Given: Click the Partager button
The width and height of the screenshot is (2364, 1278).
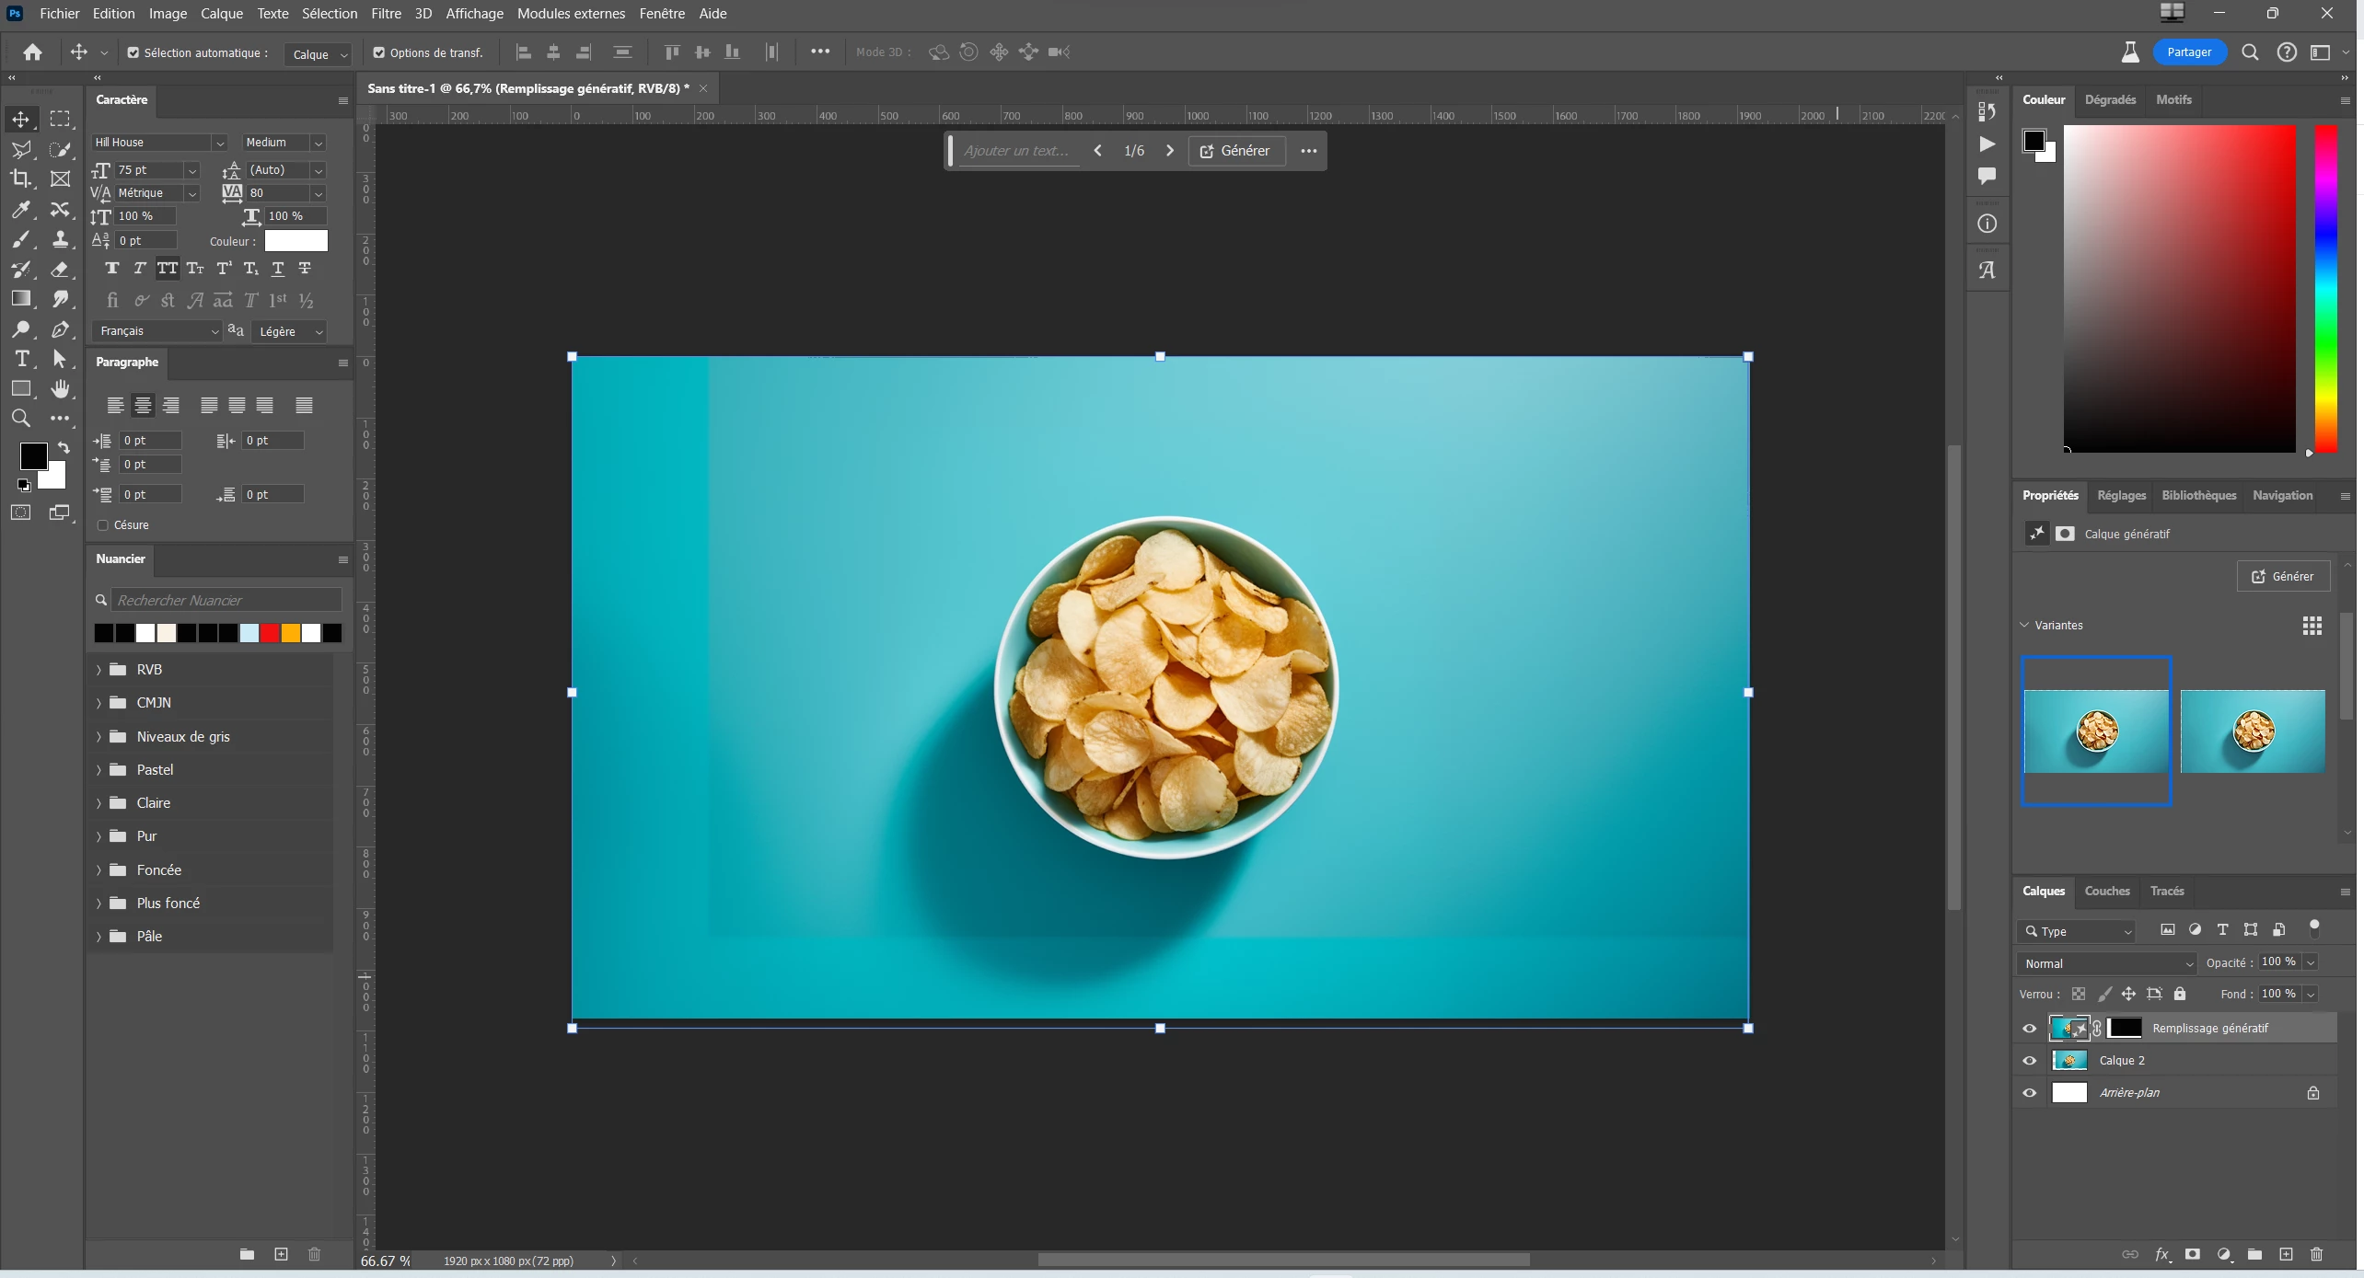Looking at the screenshot, I should (x=2188, y=52).
